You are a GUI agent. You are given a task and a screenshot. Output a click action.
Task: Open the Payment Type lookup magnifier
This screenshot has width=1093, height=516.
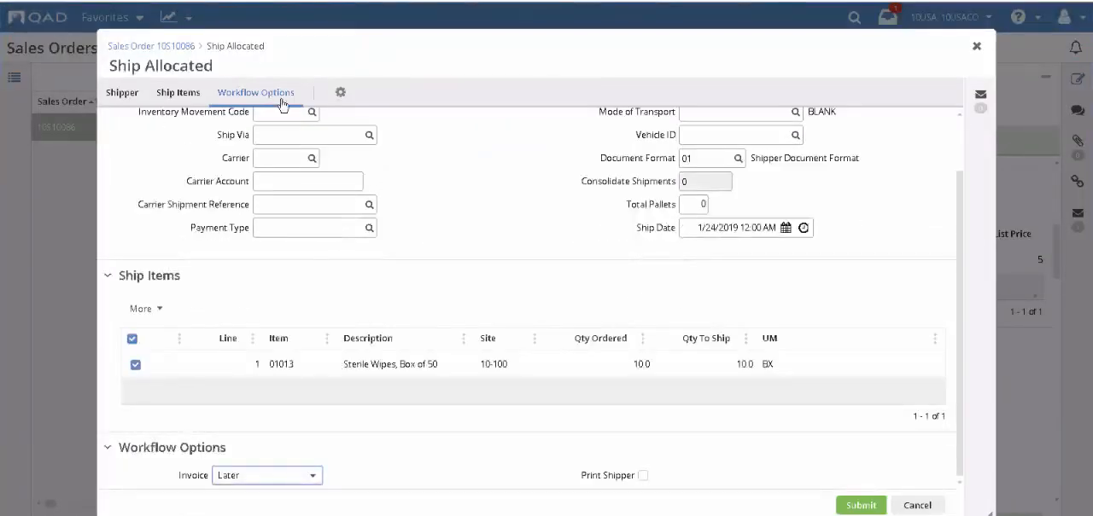tap(369, 228)
